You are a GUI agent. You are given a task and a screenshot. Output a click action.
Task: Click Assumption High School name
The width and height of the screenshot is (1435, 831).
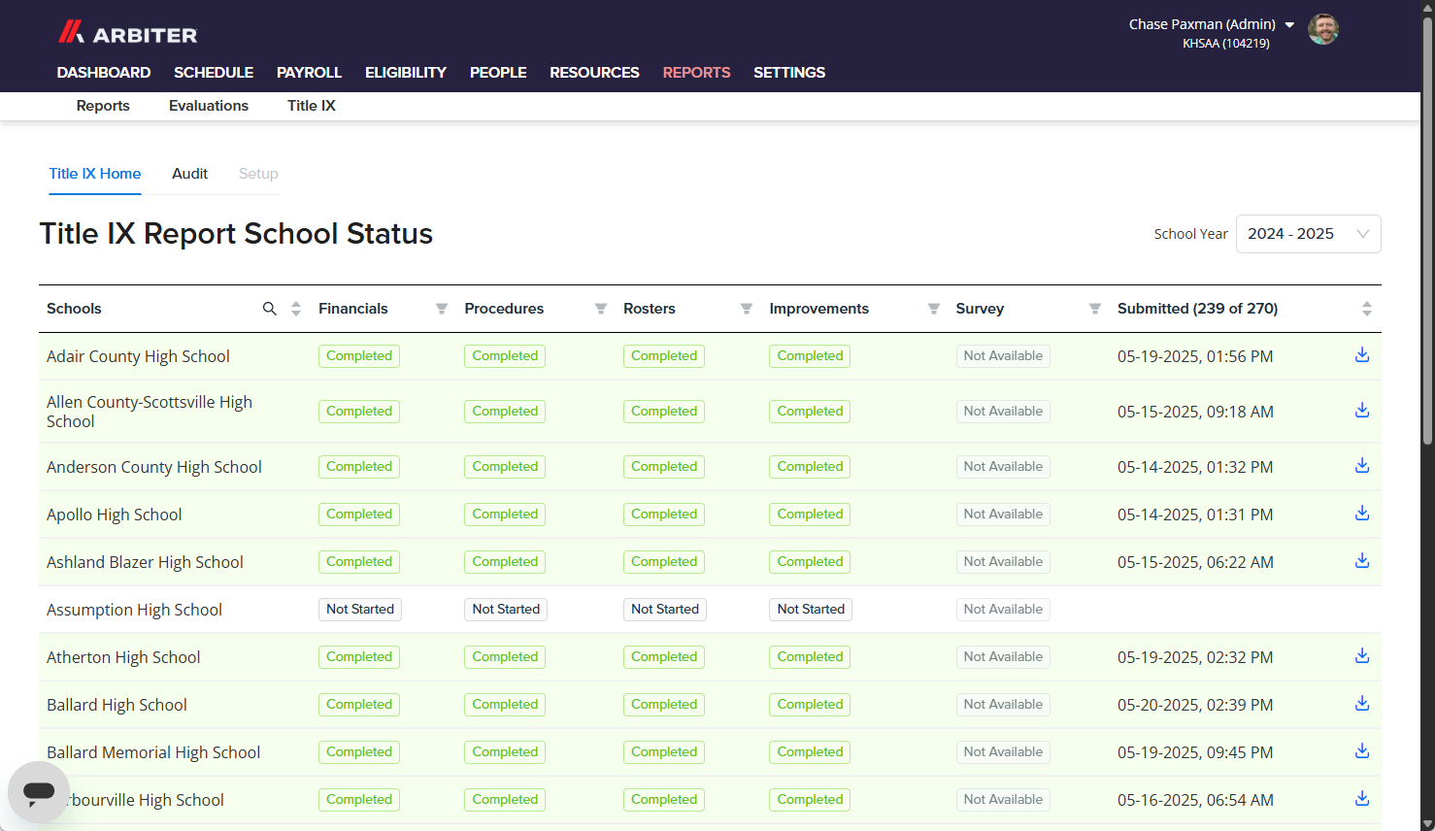coord(134,610)
